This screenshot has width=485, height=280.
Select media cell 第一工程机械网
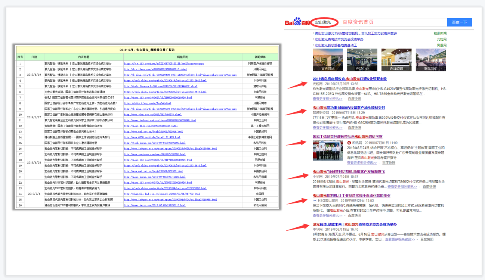tap(260, 126)
